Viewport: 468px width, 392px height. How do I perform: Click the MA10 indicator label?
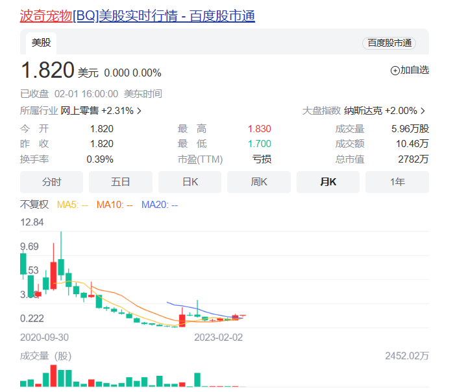pyautogui.click(x=115, y=205)
